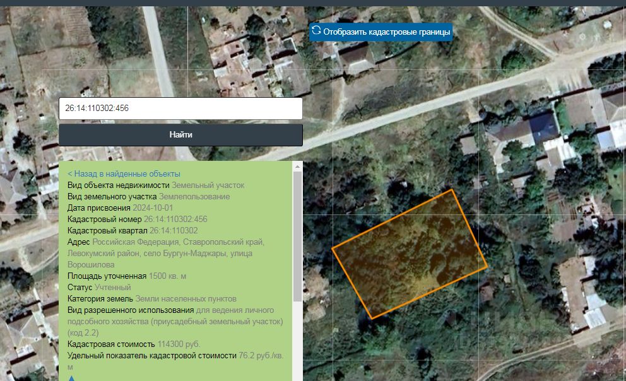Click the refresh icon in cadastral boundaries button
The height and width of the screenshot is (381, 626).
pyautogui.click(x=316, y=31)
